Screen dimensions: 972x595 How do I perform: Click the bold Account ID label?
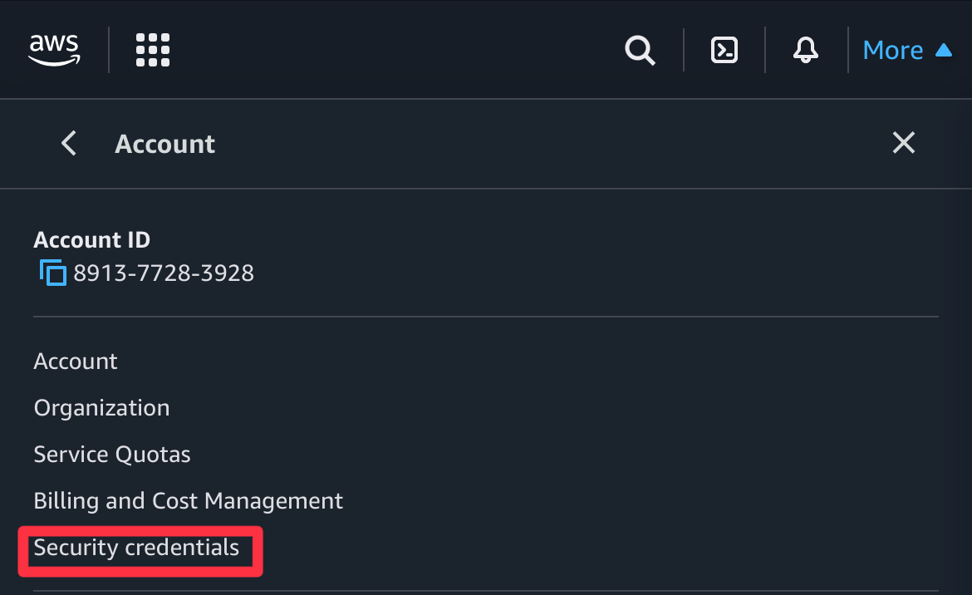91,240
